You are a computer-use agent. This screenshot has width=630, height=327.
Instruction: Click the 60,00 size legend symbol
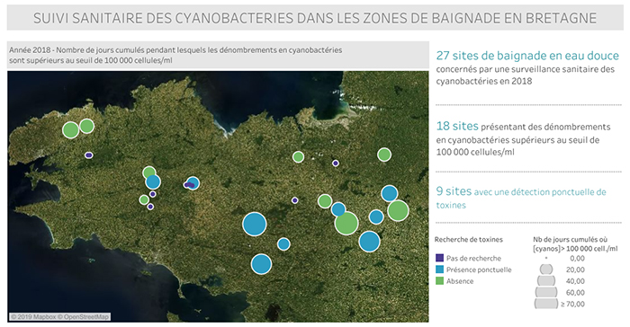click(546, 292)
